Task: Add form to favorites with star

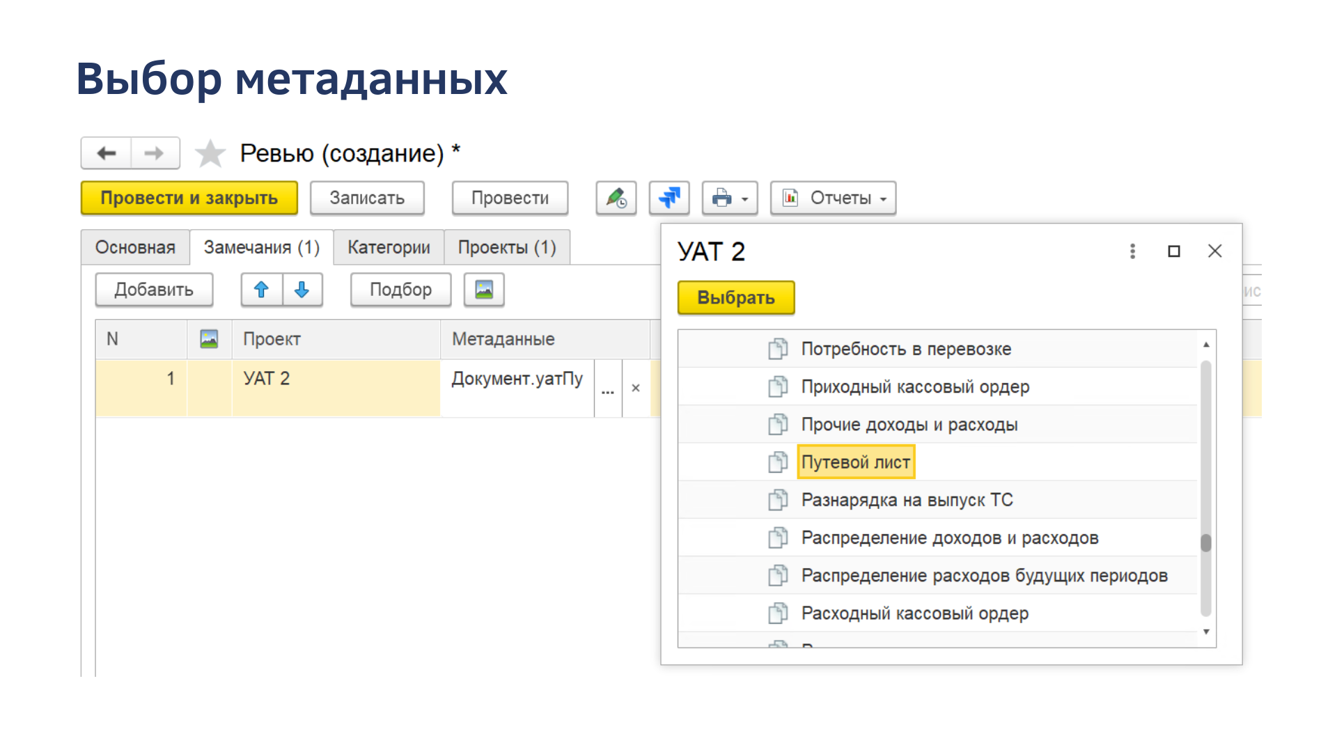Action: pyautogui.click(x=210, y=154)
